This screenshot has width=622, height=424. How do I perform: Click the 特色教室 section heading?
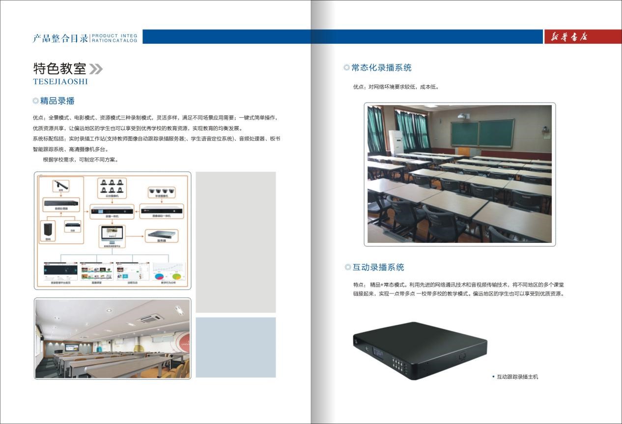(59, 68)
